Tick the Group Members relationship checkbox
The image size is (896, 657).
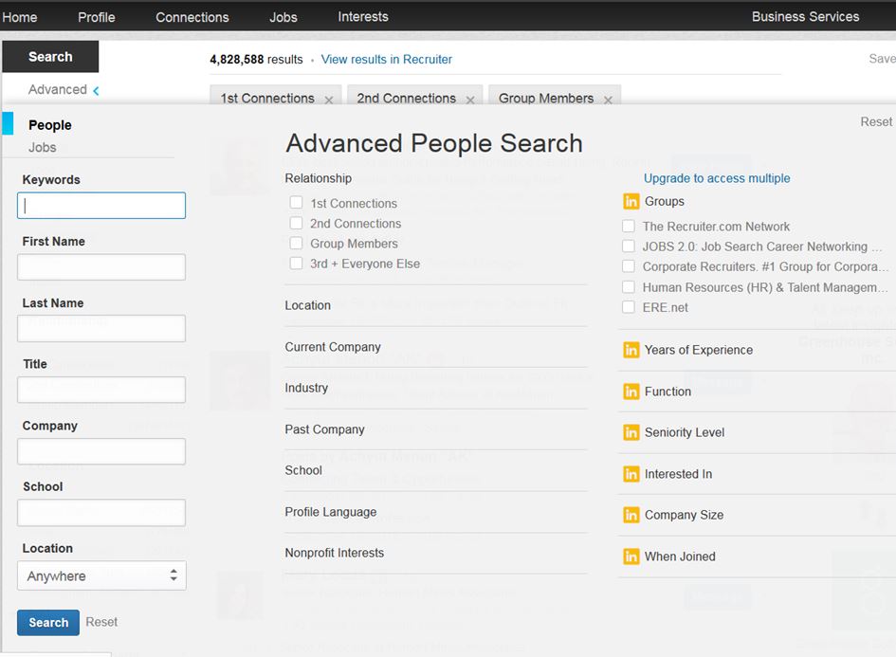coord(296,243)
